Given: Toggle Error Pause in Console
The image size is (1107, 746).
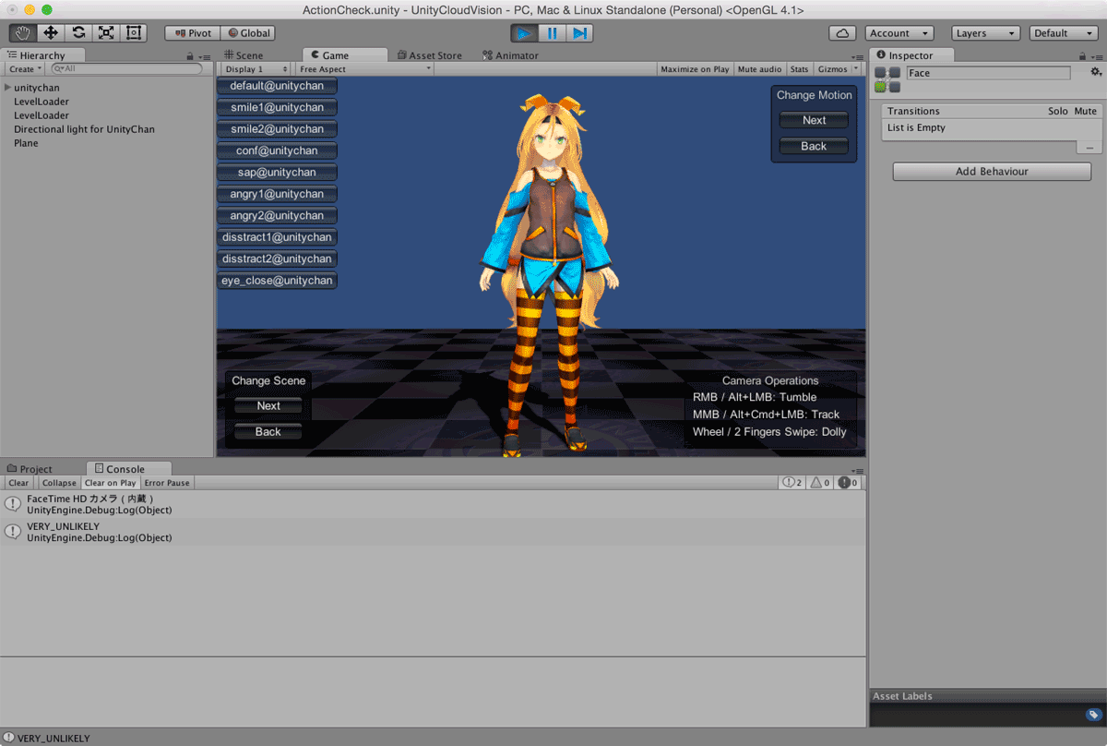Looking at the screenshot, I should (167, 483).
